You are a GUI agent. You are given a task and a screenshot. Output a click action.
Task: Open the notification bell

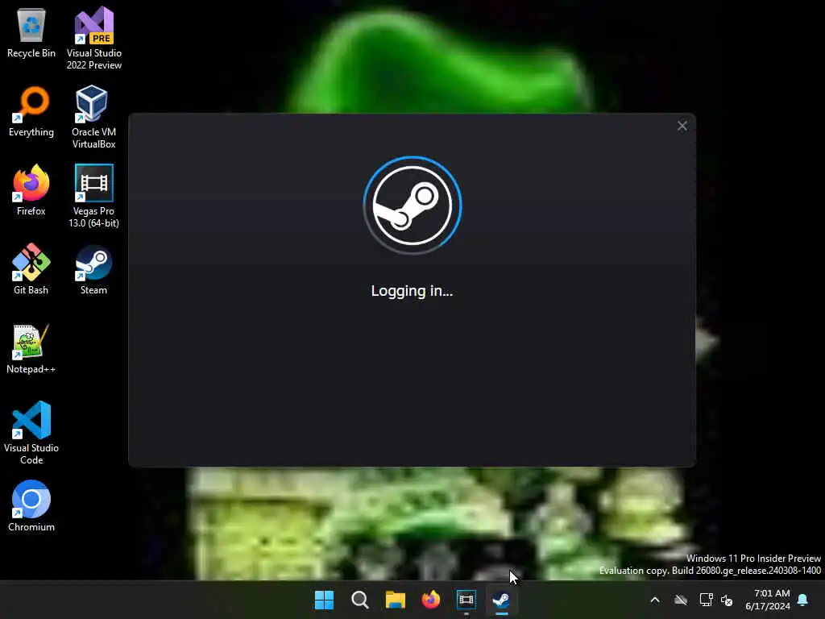[803, 600]
